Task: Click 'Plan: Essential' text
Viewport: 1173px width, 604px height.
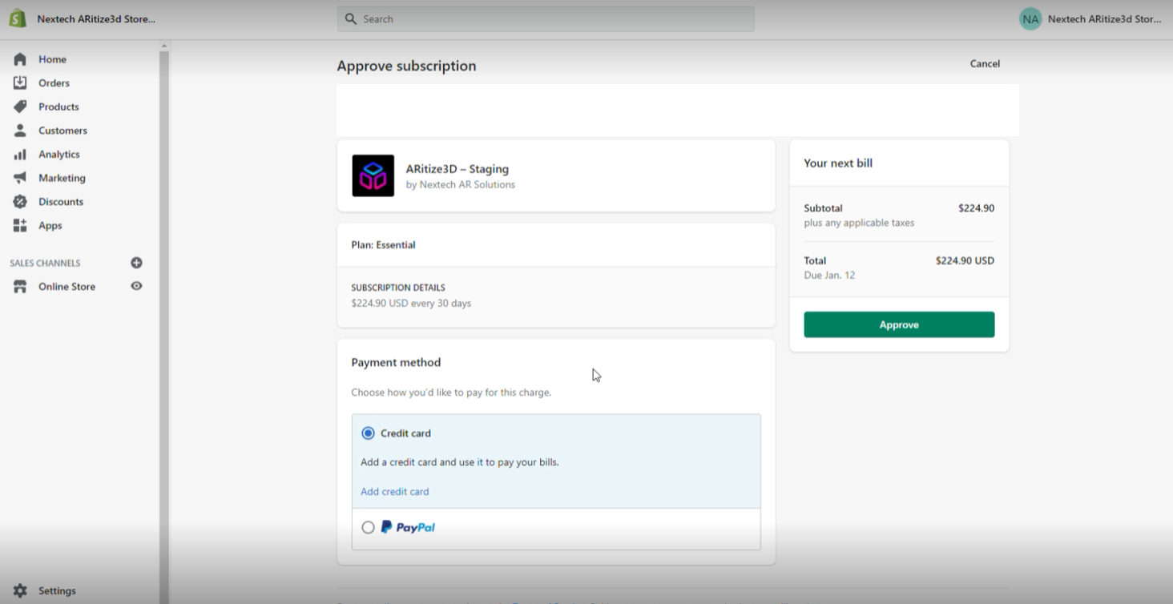Action: pos(383,245)
